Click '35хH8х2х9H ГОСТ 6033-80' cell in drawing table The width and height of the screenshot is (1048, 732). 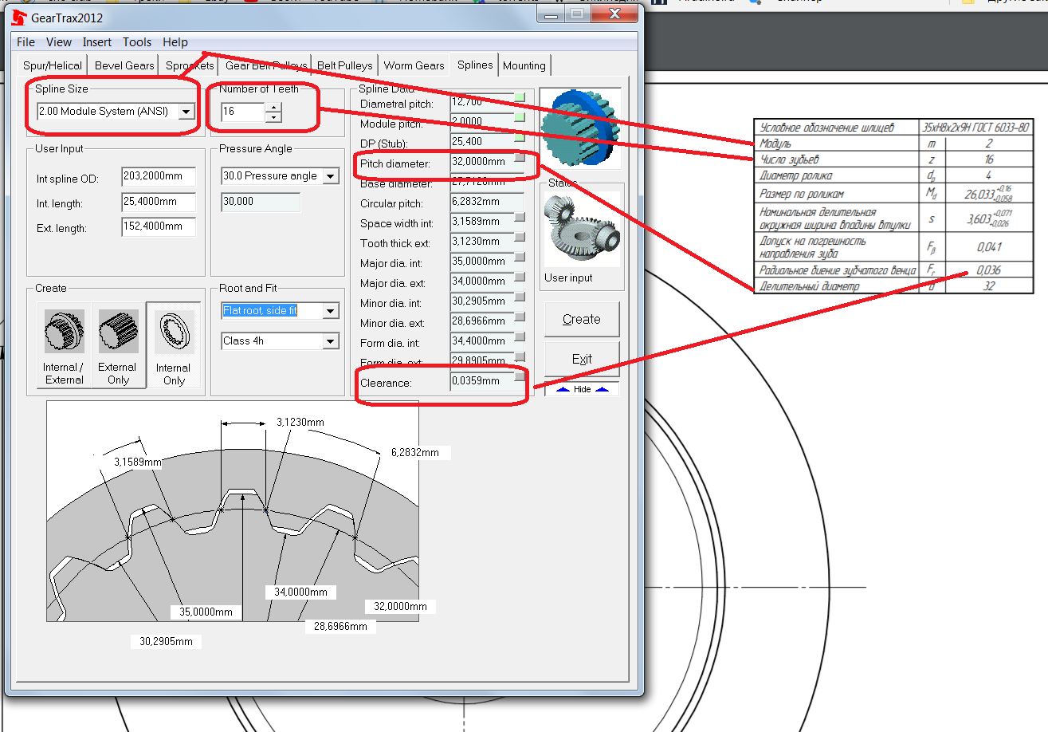pos(975,128)
